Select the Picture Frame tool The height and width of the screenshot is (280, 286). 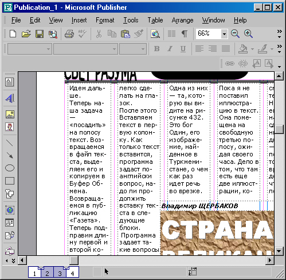(x=10, y=114)
